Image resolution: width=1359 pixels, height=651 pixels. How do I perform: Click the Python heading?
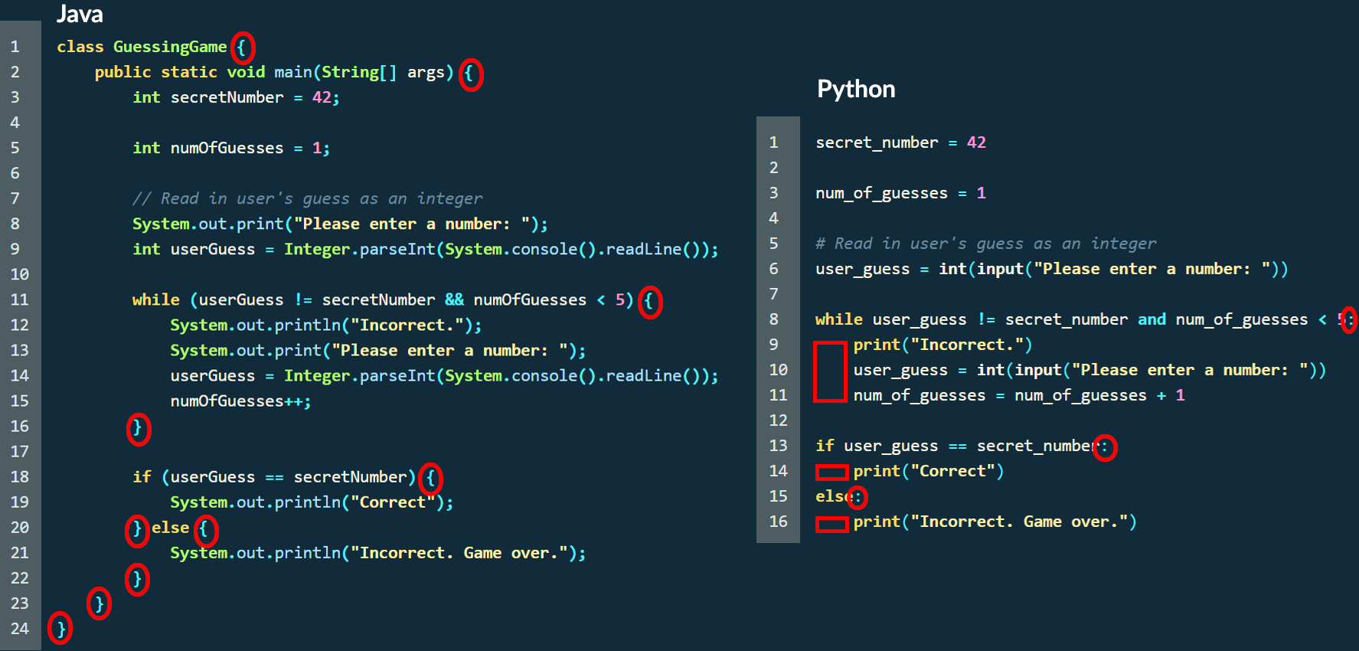pyautogui.click(x=855, y=89)
